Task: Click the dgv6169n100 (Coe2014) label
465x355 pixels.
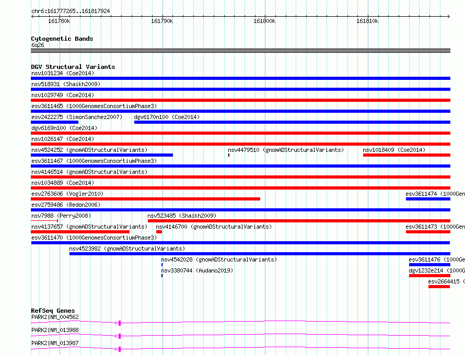Action: [x=64, y=128]
